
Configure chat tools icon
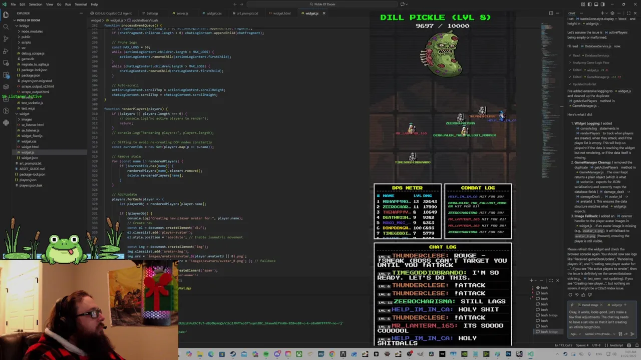tap(620, 334)
